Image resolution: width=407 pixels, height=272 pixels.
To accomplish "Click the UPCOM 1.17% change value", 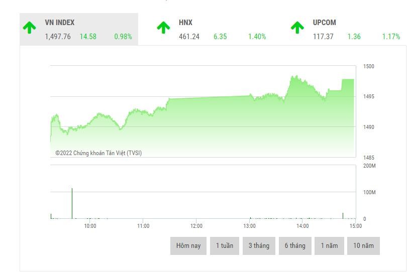I will pos(390,37).
